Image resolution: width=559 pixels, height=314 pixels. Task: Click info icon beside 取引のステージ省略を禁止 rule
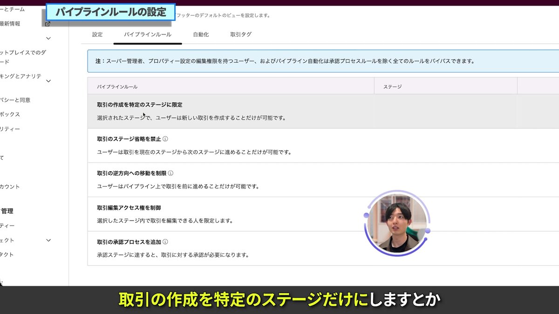[x=164, y=138]
